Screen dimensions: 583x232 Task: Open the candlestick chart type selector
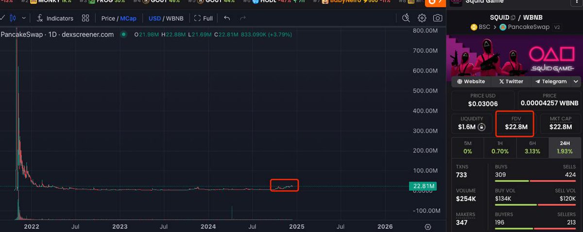(x=13, y=18)
